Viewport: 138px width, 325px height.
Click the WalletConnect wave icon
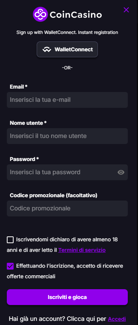tap(47, 49)
